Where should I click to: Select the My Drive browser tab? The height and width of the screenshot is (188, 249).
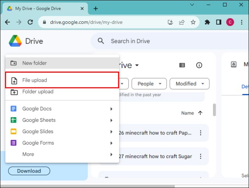pos(44,9)
